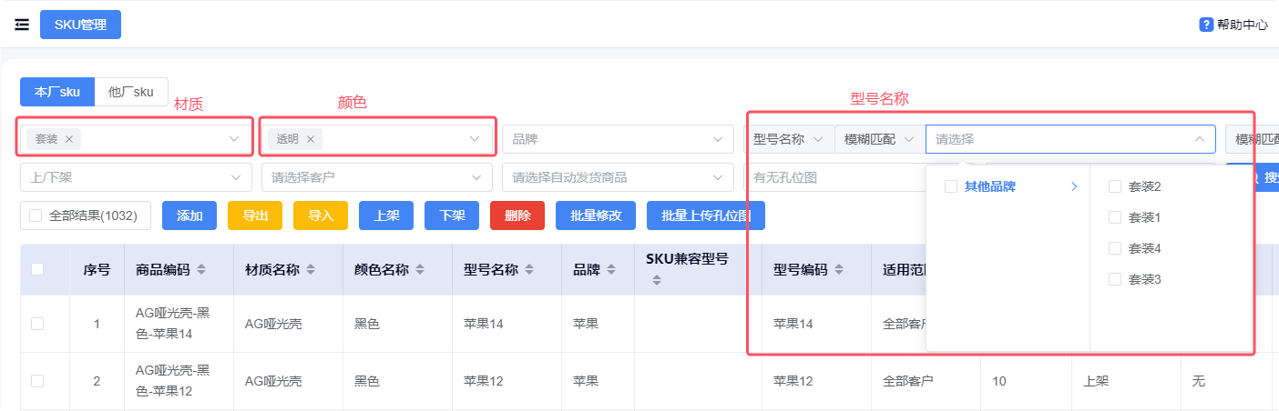The image size is (1279, 411).
Task: Open the SKU管理 tab
Action: click(80, 25)
